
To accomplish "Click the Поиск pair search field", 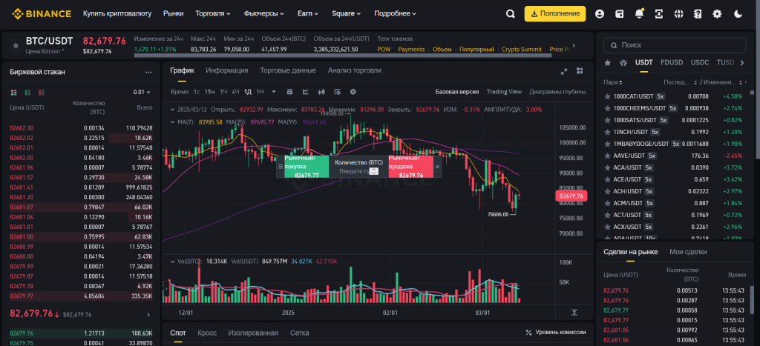I will point(674,45).
